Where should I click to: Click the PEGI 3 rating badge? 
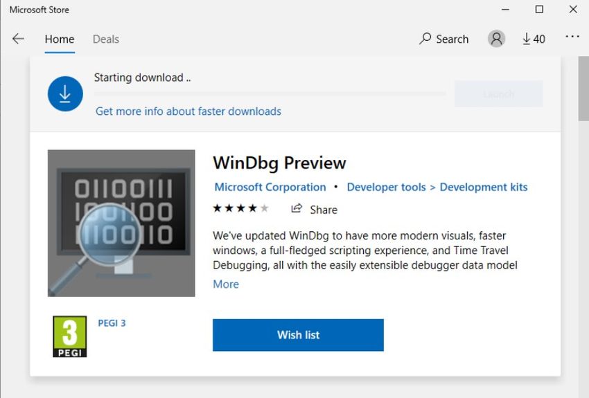point(70,336)
